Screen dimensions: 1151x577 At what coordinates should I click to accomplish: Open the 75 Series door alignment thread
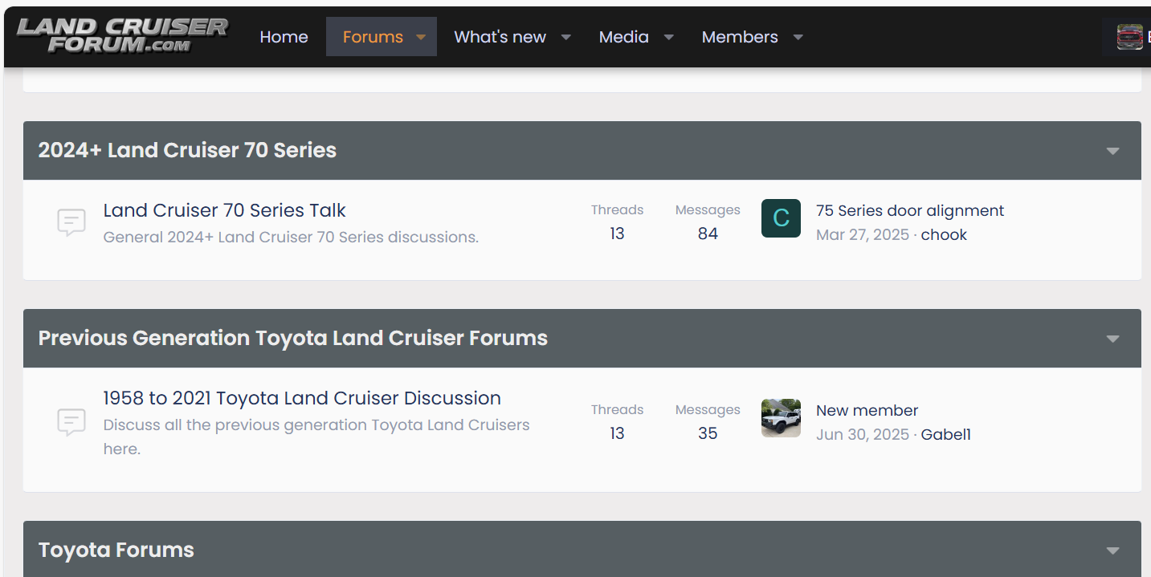[x=910, y=210]
